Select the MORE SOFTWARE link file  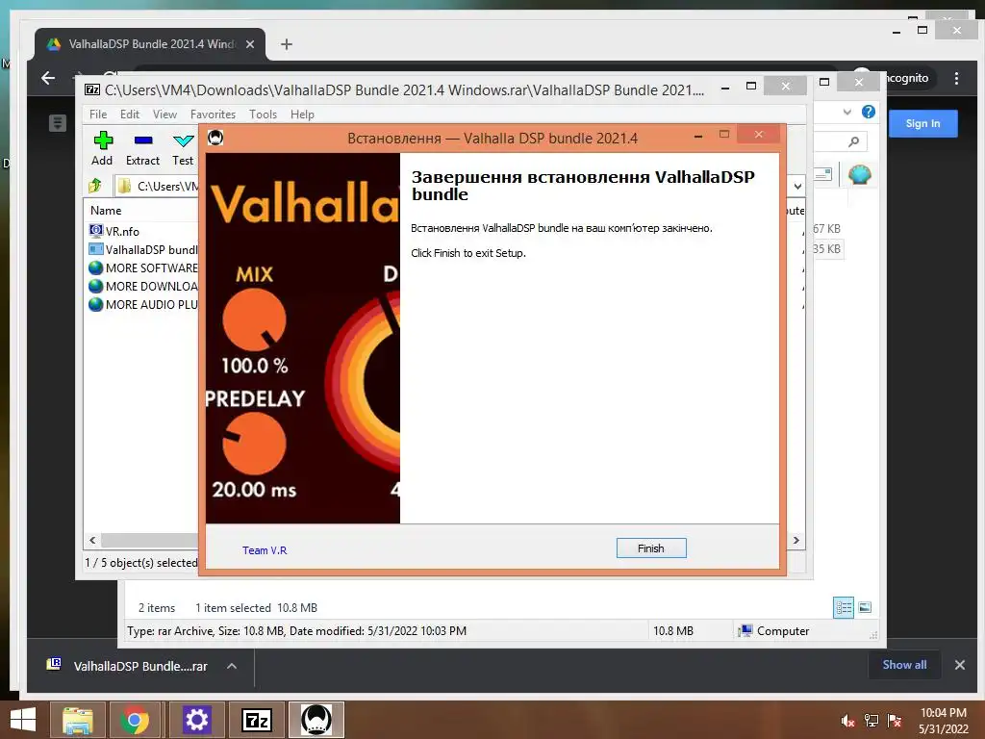click(143, 268)
